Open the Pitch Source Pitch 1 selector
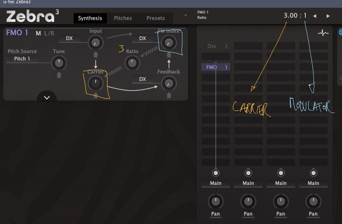Image resolution: width=342 pixels, height=224 pixels. point(22,59)
